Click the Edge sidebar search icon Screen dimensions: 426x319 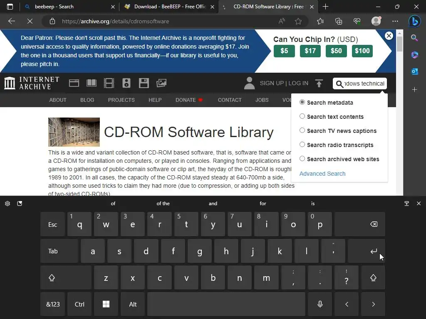(414, 38)
